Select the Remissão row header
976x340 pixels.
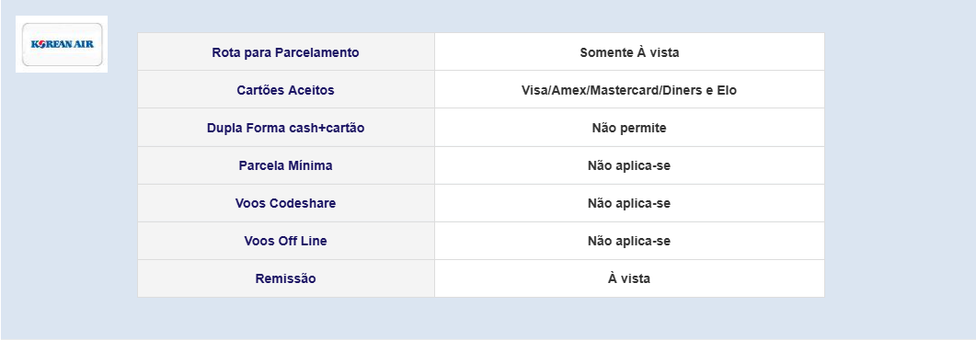(x=285, y=278)
